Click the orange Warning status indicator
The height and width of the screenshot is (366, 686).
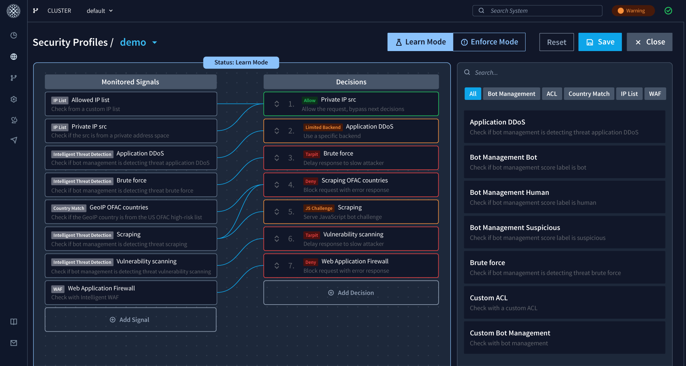pyautogui.click(x=633, y=11)
